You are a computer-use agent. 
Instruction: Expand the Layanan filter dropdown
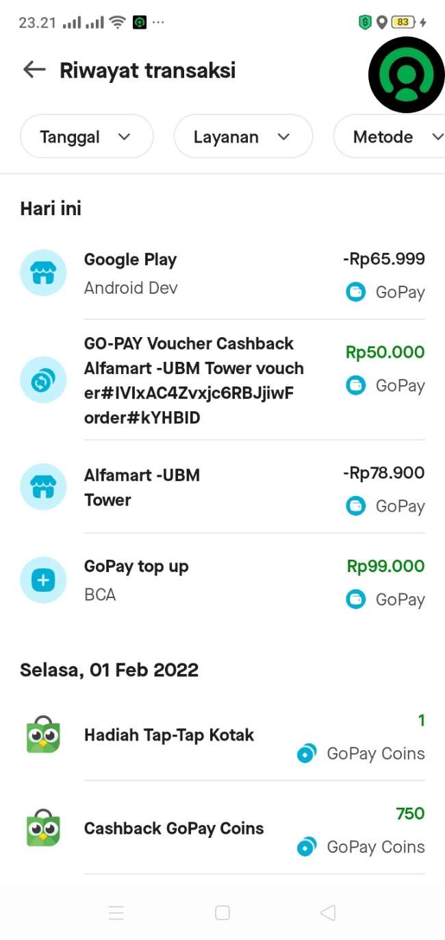pos(243,137)
